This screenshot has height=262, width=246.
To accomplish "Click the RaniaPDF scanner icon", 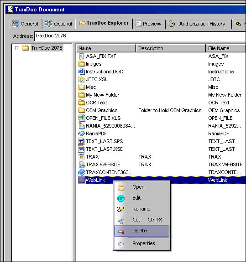I will point(82,134).
